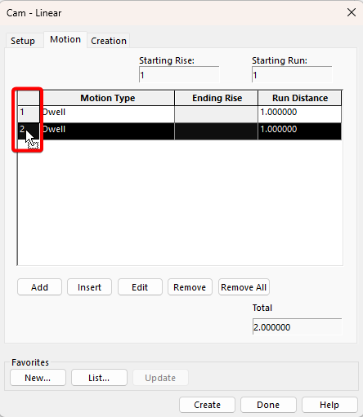Select row number 1 header
Image resolution: width=363 pixels, height=417 pixels.
[29, 114]
